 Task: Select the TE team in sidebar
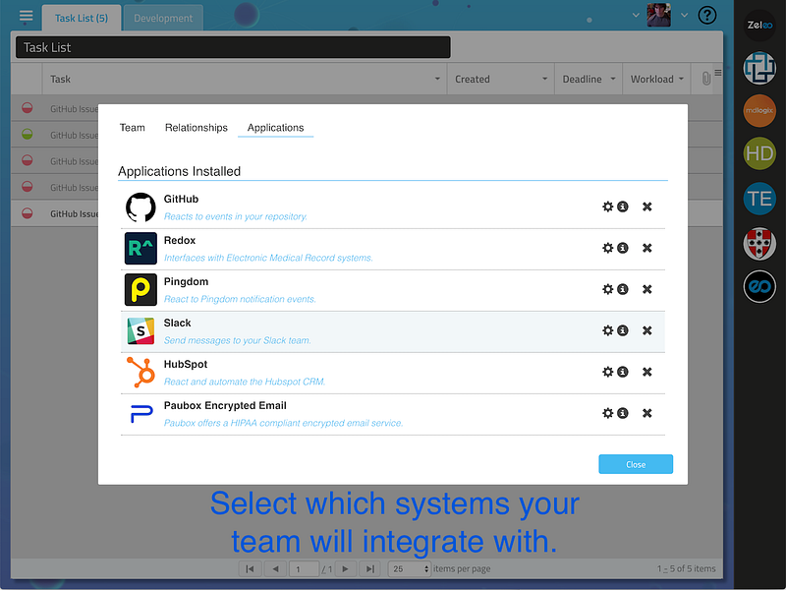coord(759,199)
